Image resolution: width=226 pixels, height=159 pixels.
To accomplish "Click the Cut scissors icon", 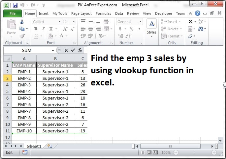I will click(22, 22).
